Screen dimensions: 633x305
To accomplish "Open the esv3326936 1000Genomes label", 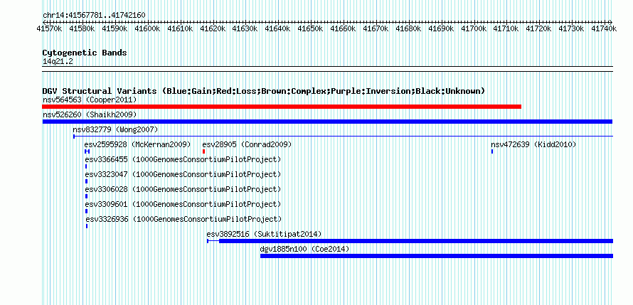I will point(183,219).
